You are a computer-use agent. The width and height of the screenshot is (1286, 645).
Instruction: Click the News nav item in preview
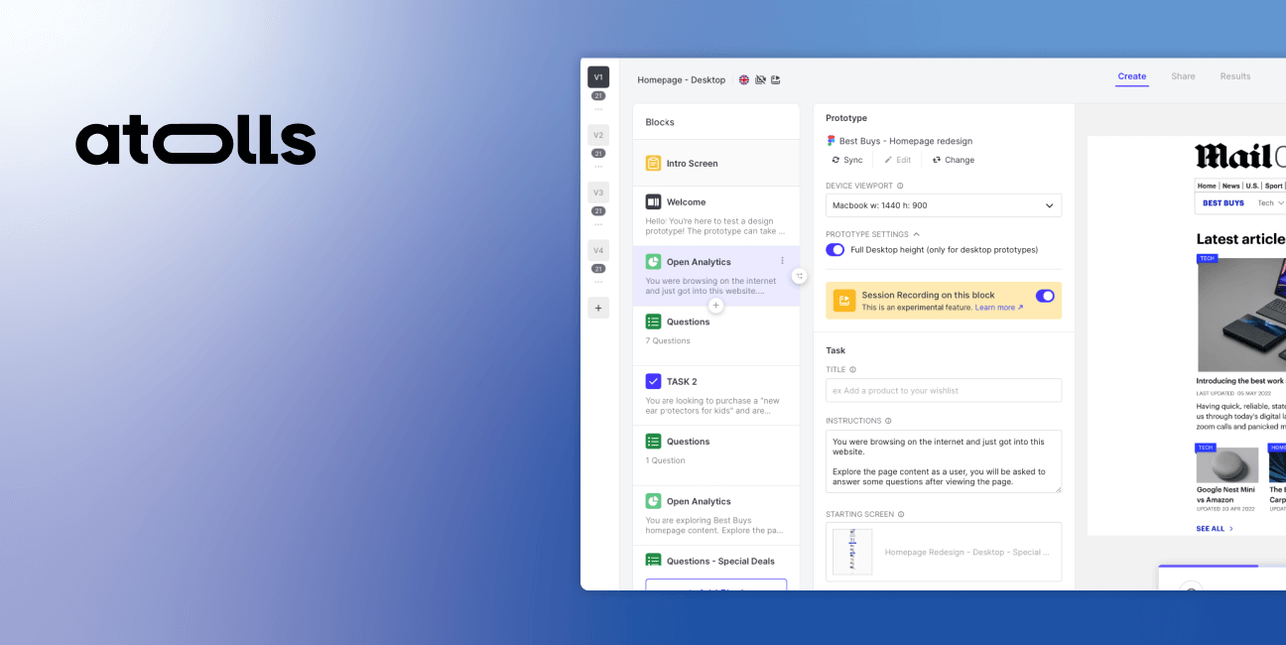1230,186
